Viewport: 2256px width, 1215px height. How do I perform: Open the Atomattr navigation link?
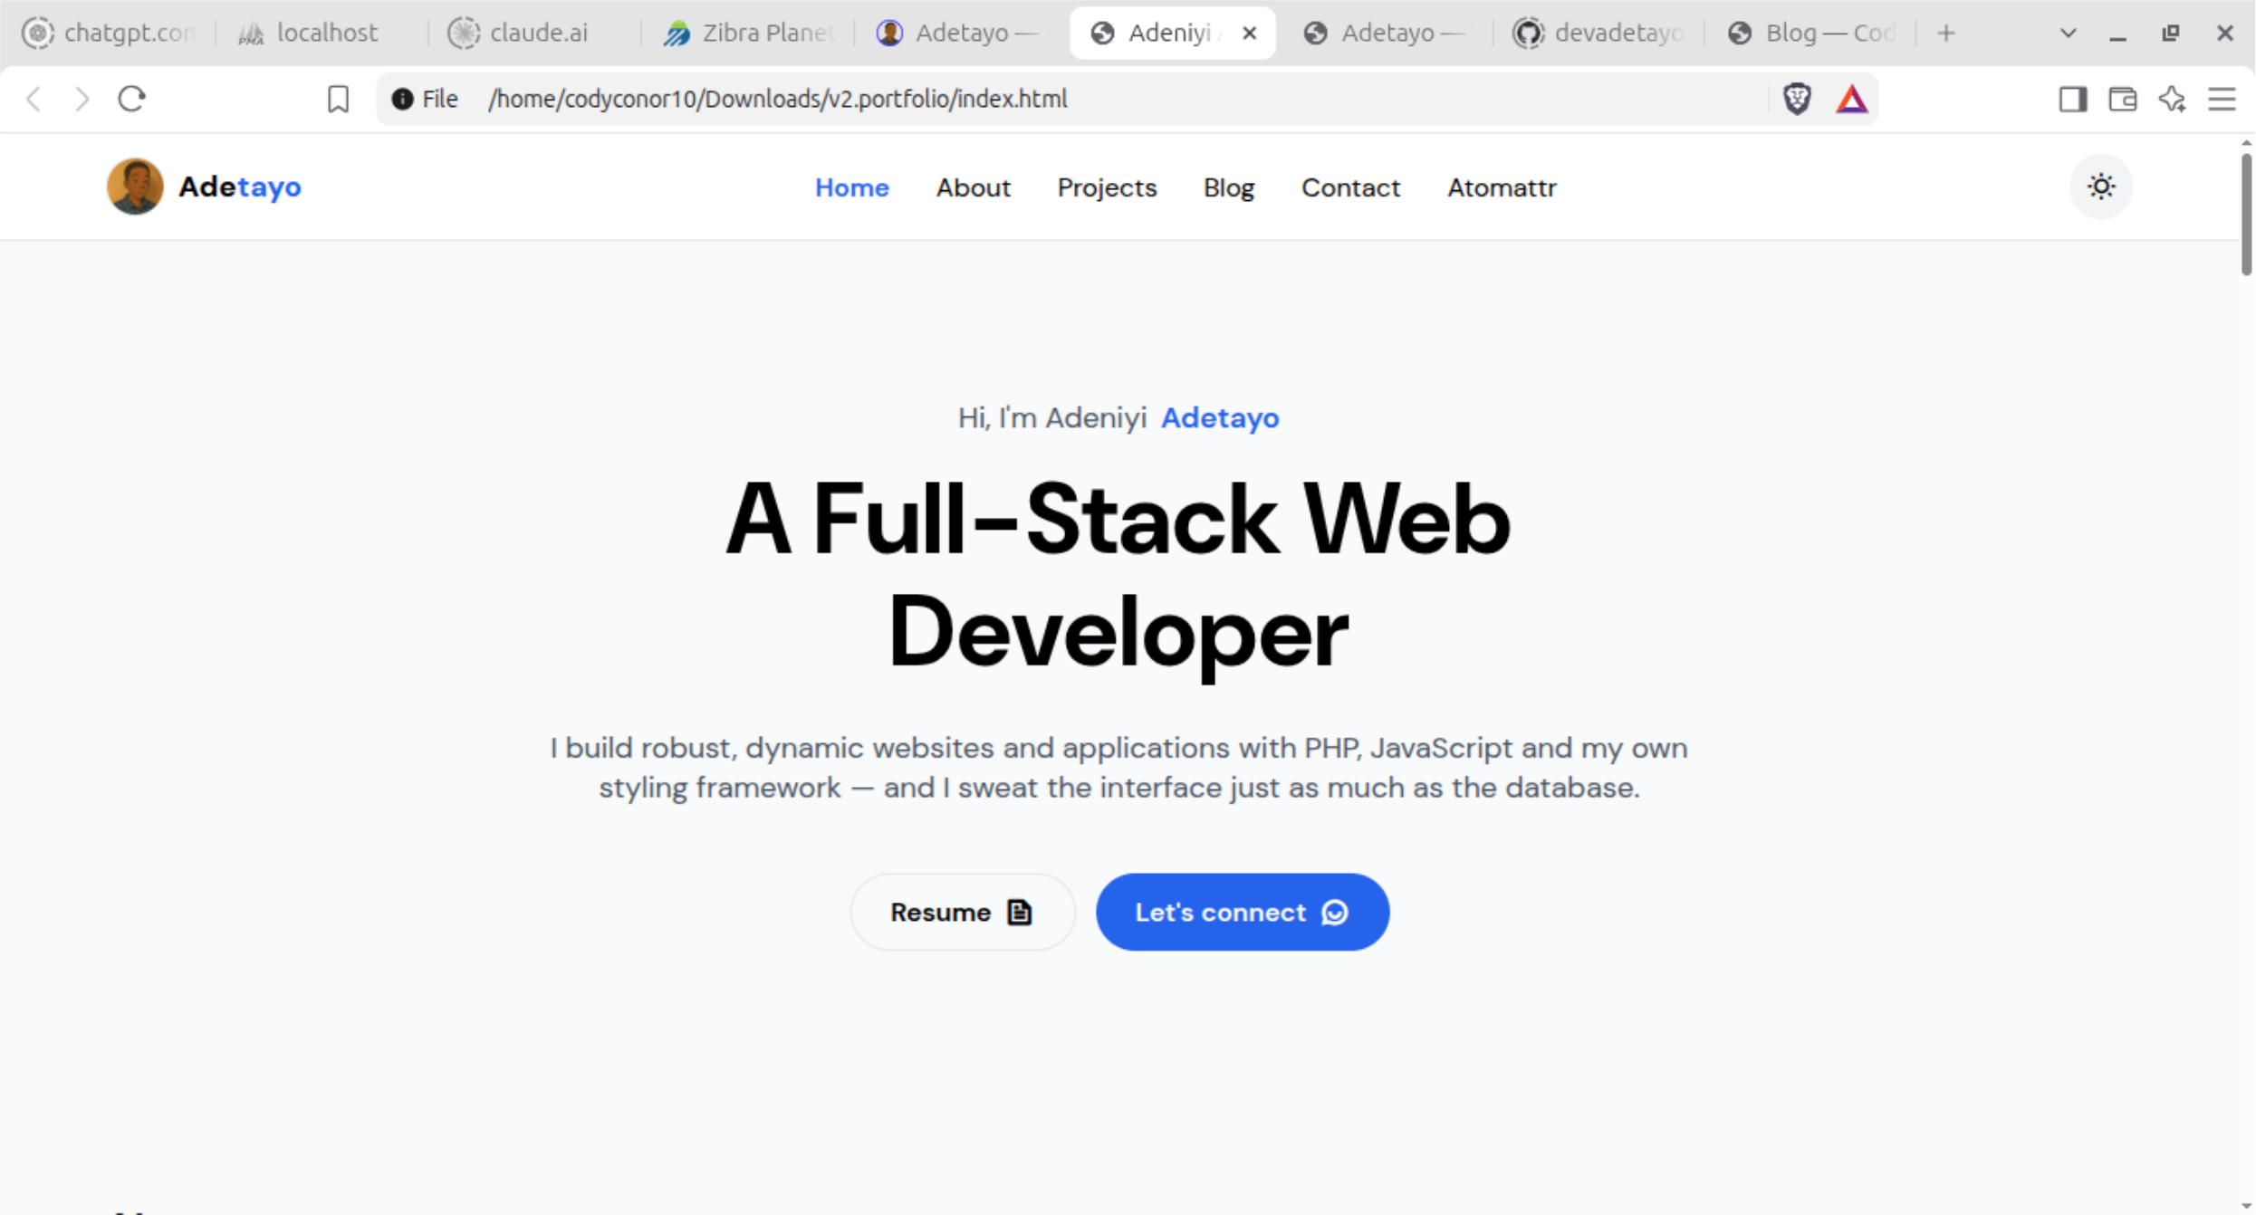(1502, 187)
